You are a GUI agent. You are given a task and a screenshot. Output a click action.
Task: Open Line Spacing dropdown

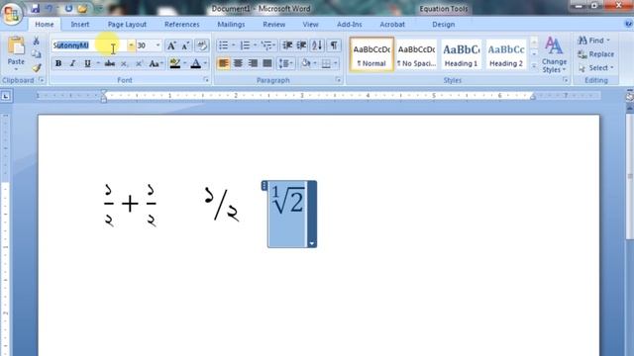tap(286, 63)
